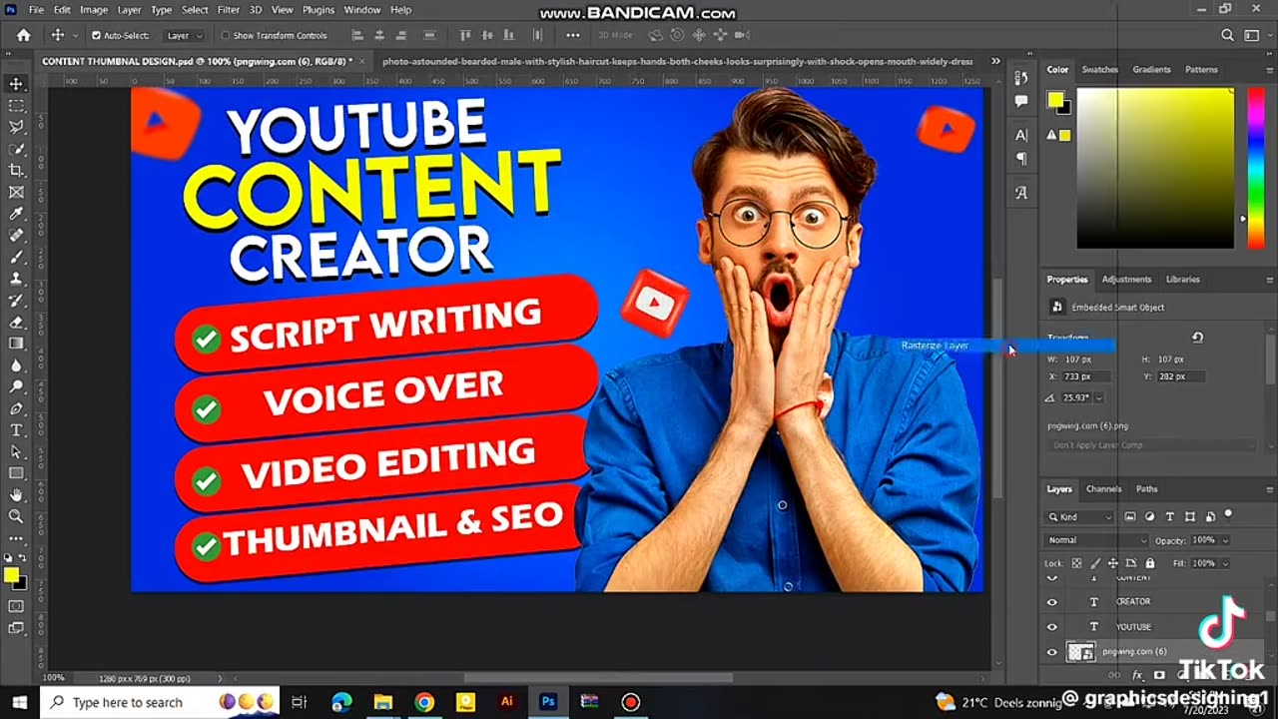This screenshot has width=1278, height=719.
Task: Open the layer filter Kind dropdown
Action: pos(1080,516)
